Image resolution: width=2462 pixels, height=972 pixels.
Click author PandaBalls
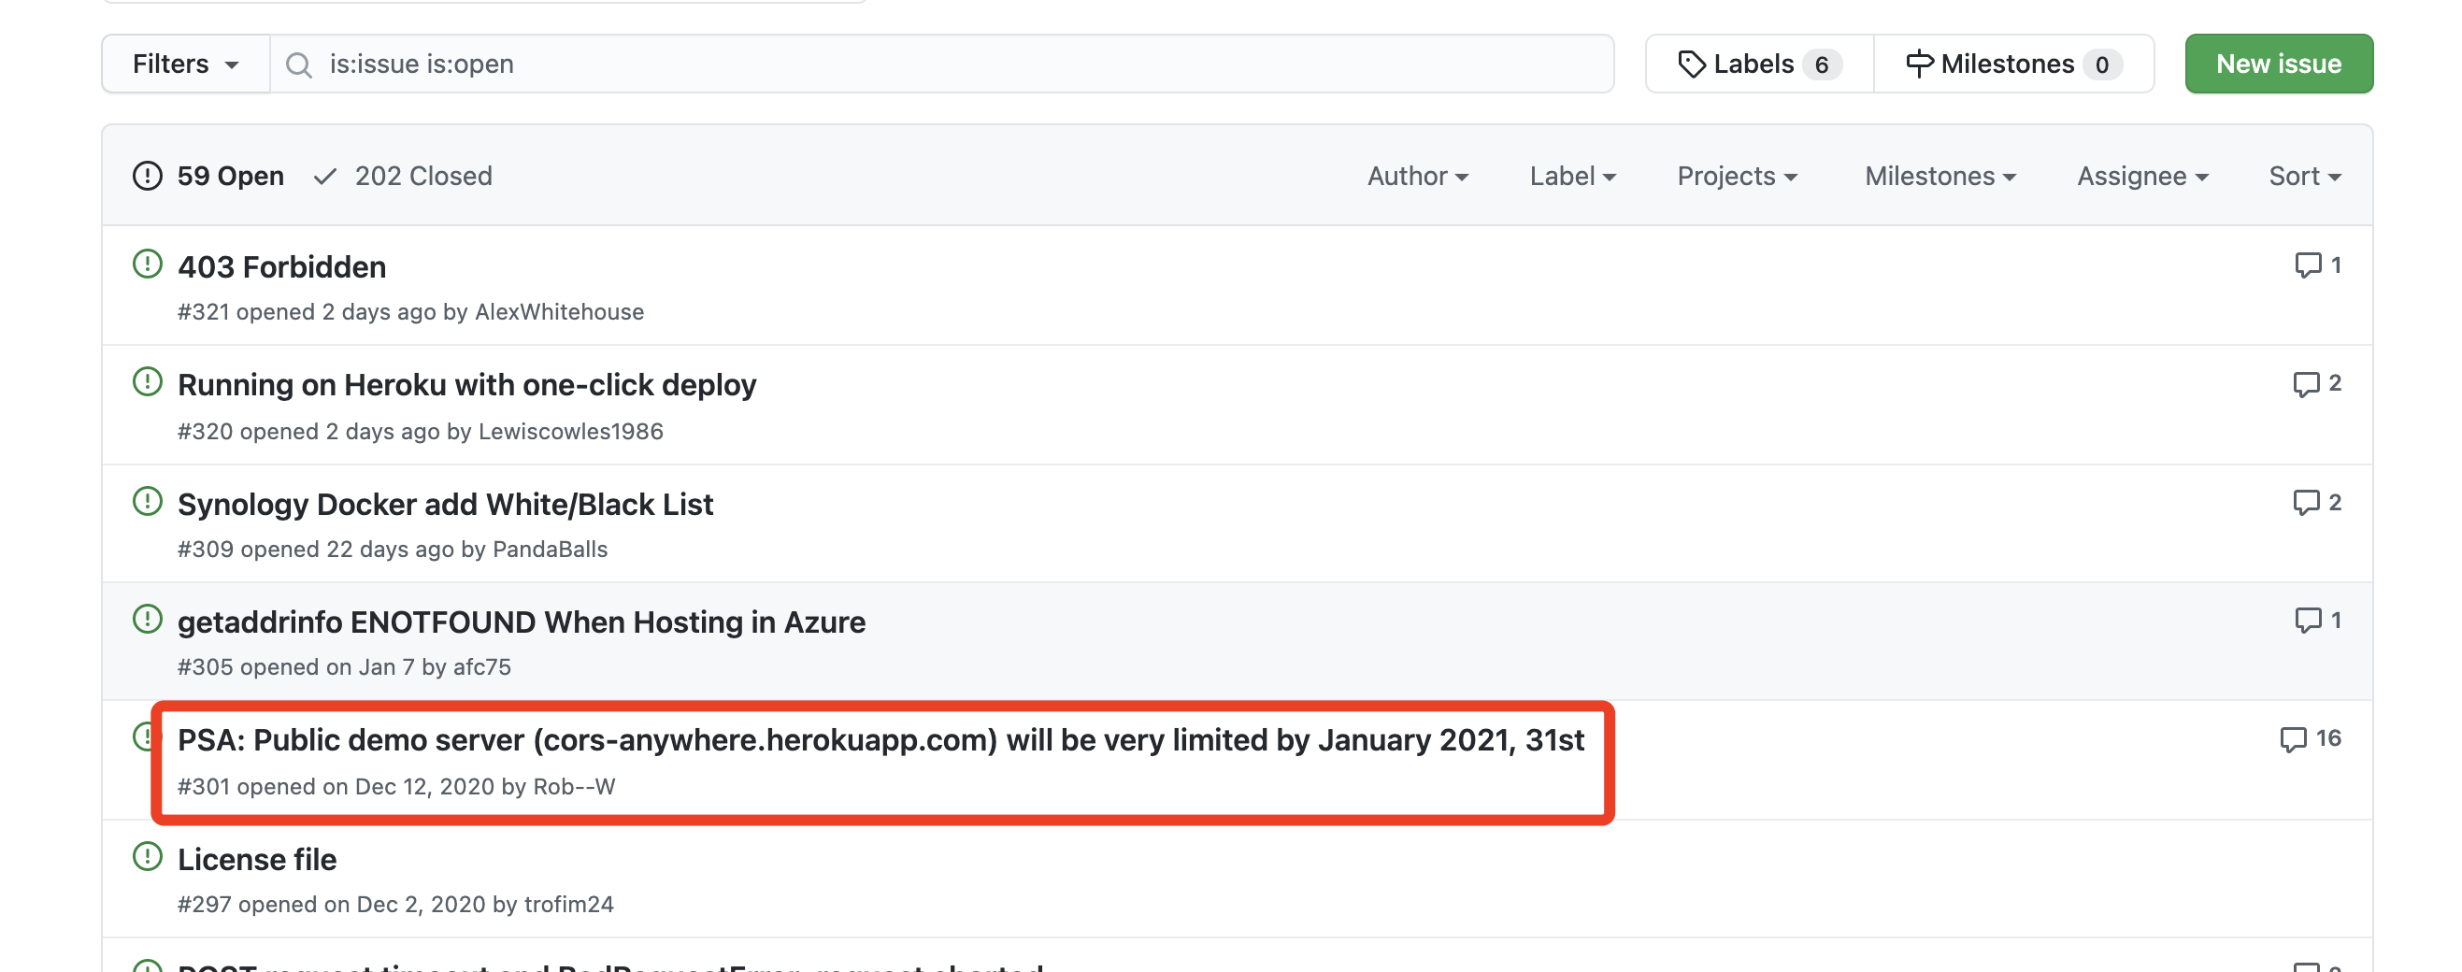point(550,549)
